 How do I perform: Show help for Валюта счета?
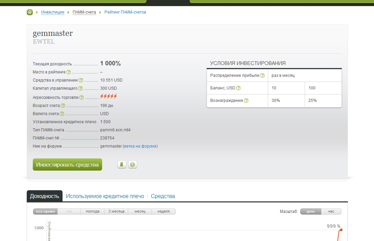(62, 113)
